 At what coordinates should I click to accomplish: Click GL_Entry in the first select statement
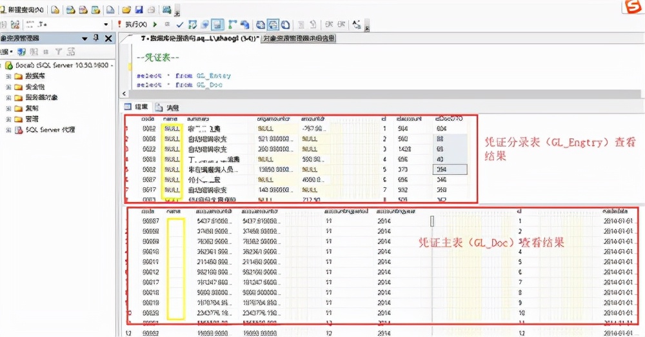pyautogui.click(x=213, y=76)
